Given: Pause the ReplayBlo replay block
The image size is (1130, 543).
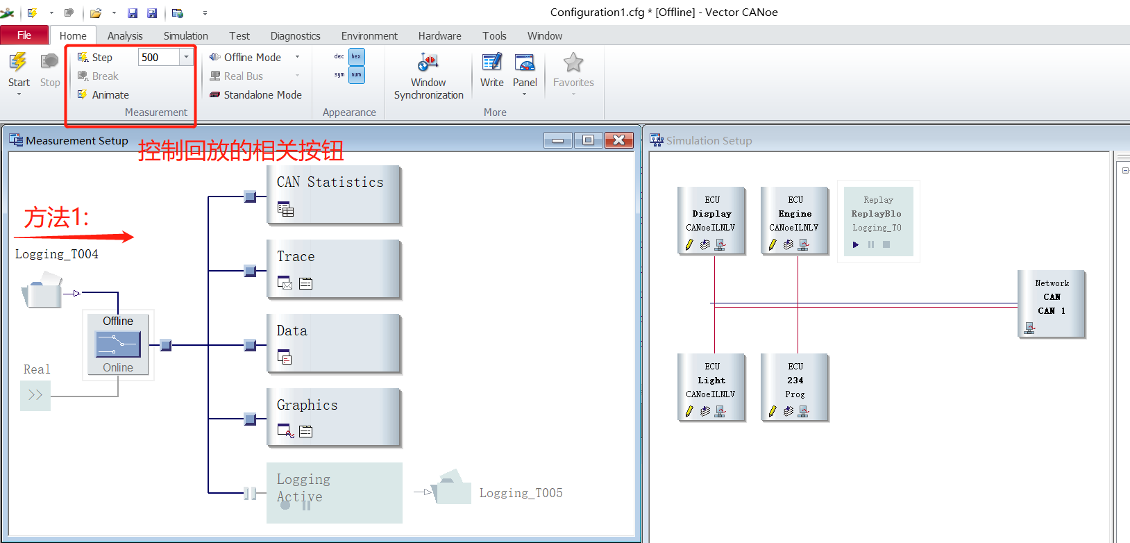Looking at the screenshot, I should coord(871,244).
